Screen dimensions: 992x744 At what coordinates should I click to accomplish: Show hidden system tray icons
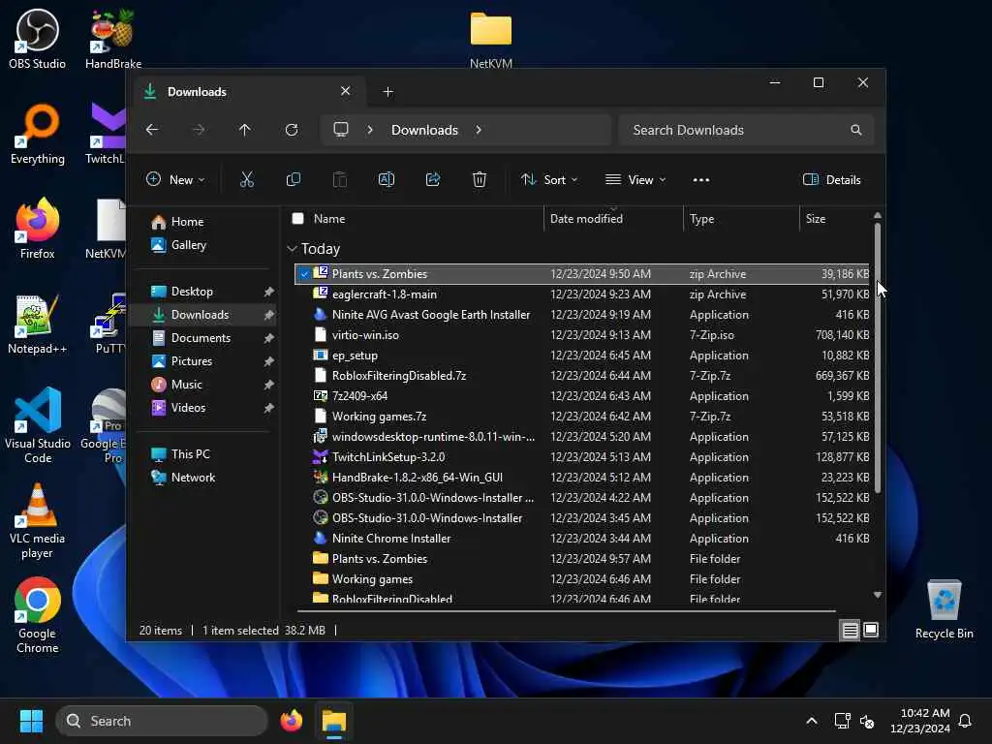pos(812,721)
